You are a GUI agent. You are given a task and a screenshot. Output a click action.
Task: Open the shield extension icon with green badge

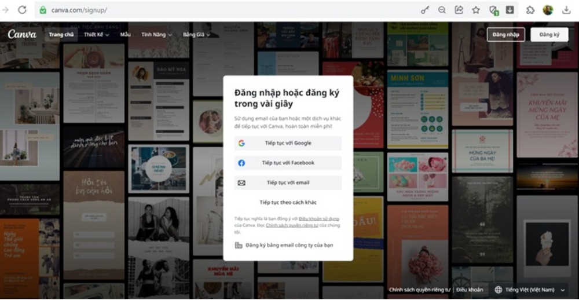[494, 10]
